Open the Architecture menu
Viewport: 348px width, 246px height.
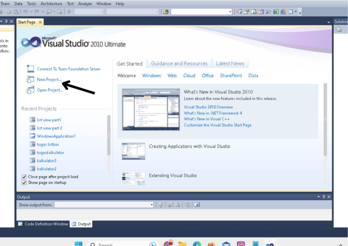coord(51,4)
